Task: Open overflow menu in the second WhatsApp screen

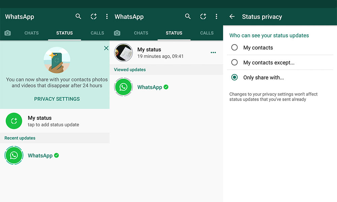Action: click(216, 16)
